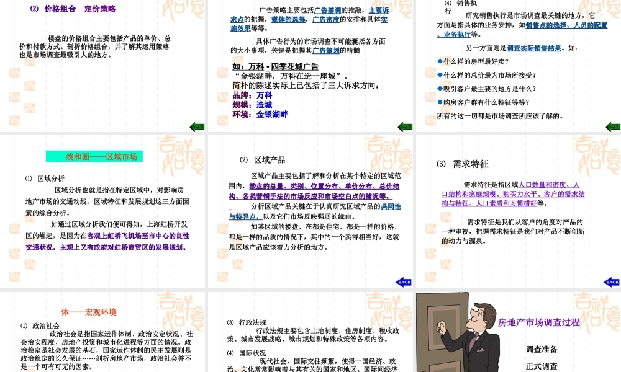Screen dimensions: 621x372
Task: Select the 房地产市场调查过程 slide thumbnail
Action: click(519, 332)
